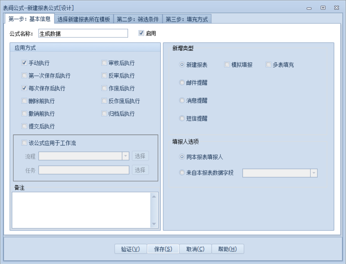The height and width of the screenshot is (264, 346).
Task: Uncheck the 手动执行 option
Action: (24, 63)
